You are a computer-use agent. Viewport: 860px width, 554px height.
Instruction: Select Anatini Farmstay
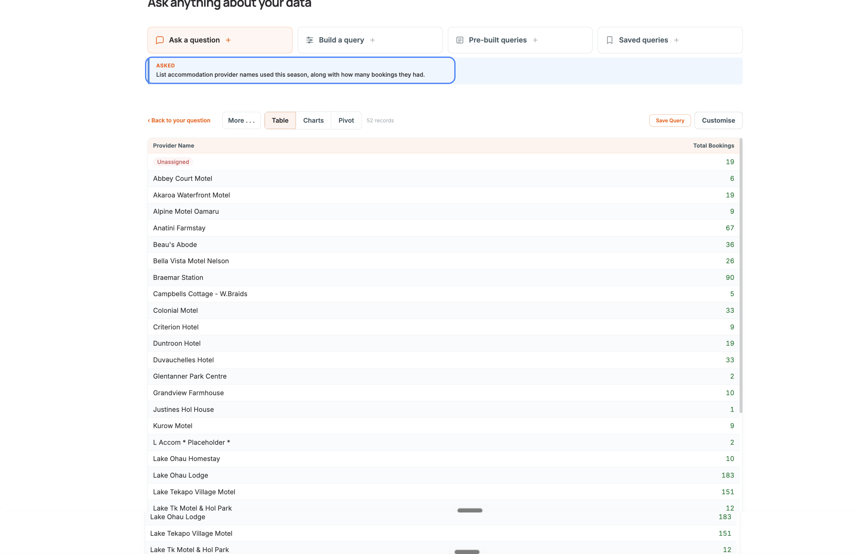pyautogui.click(x=443, y=228)
